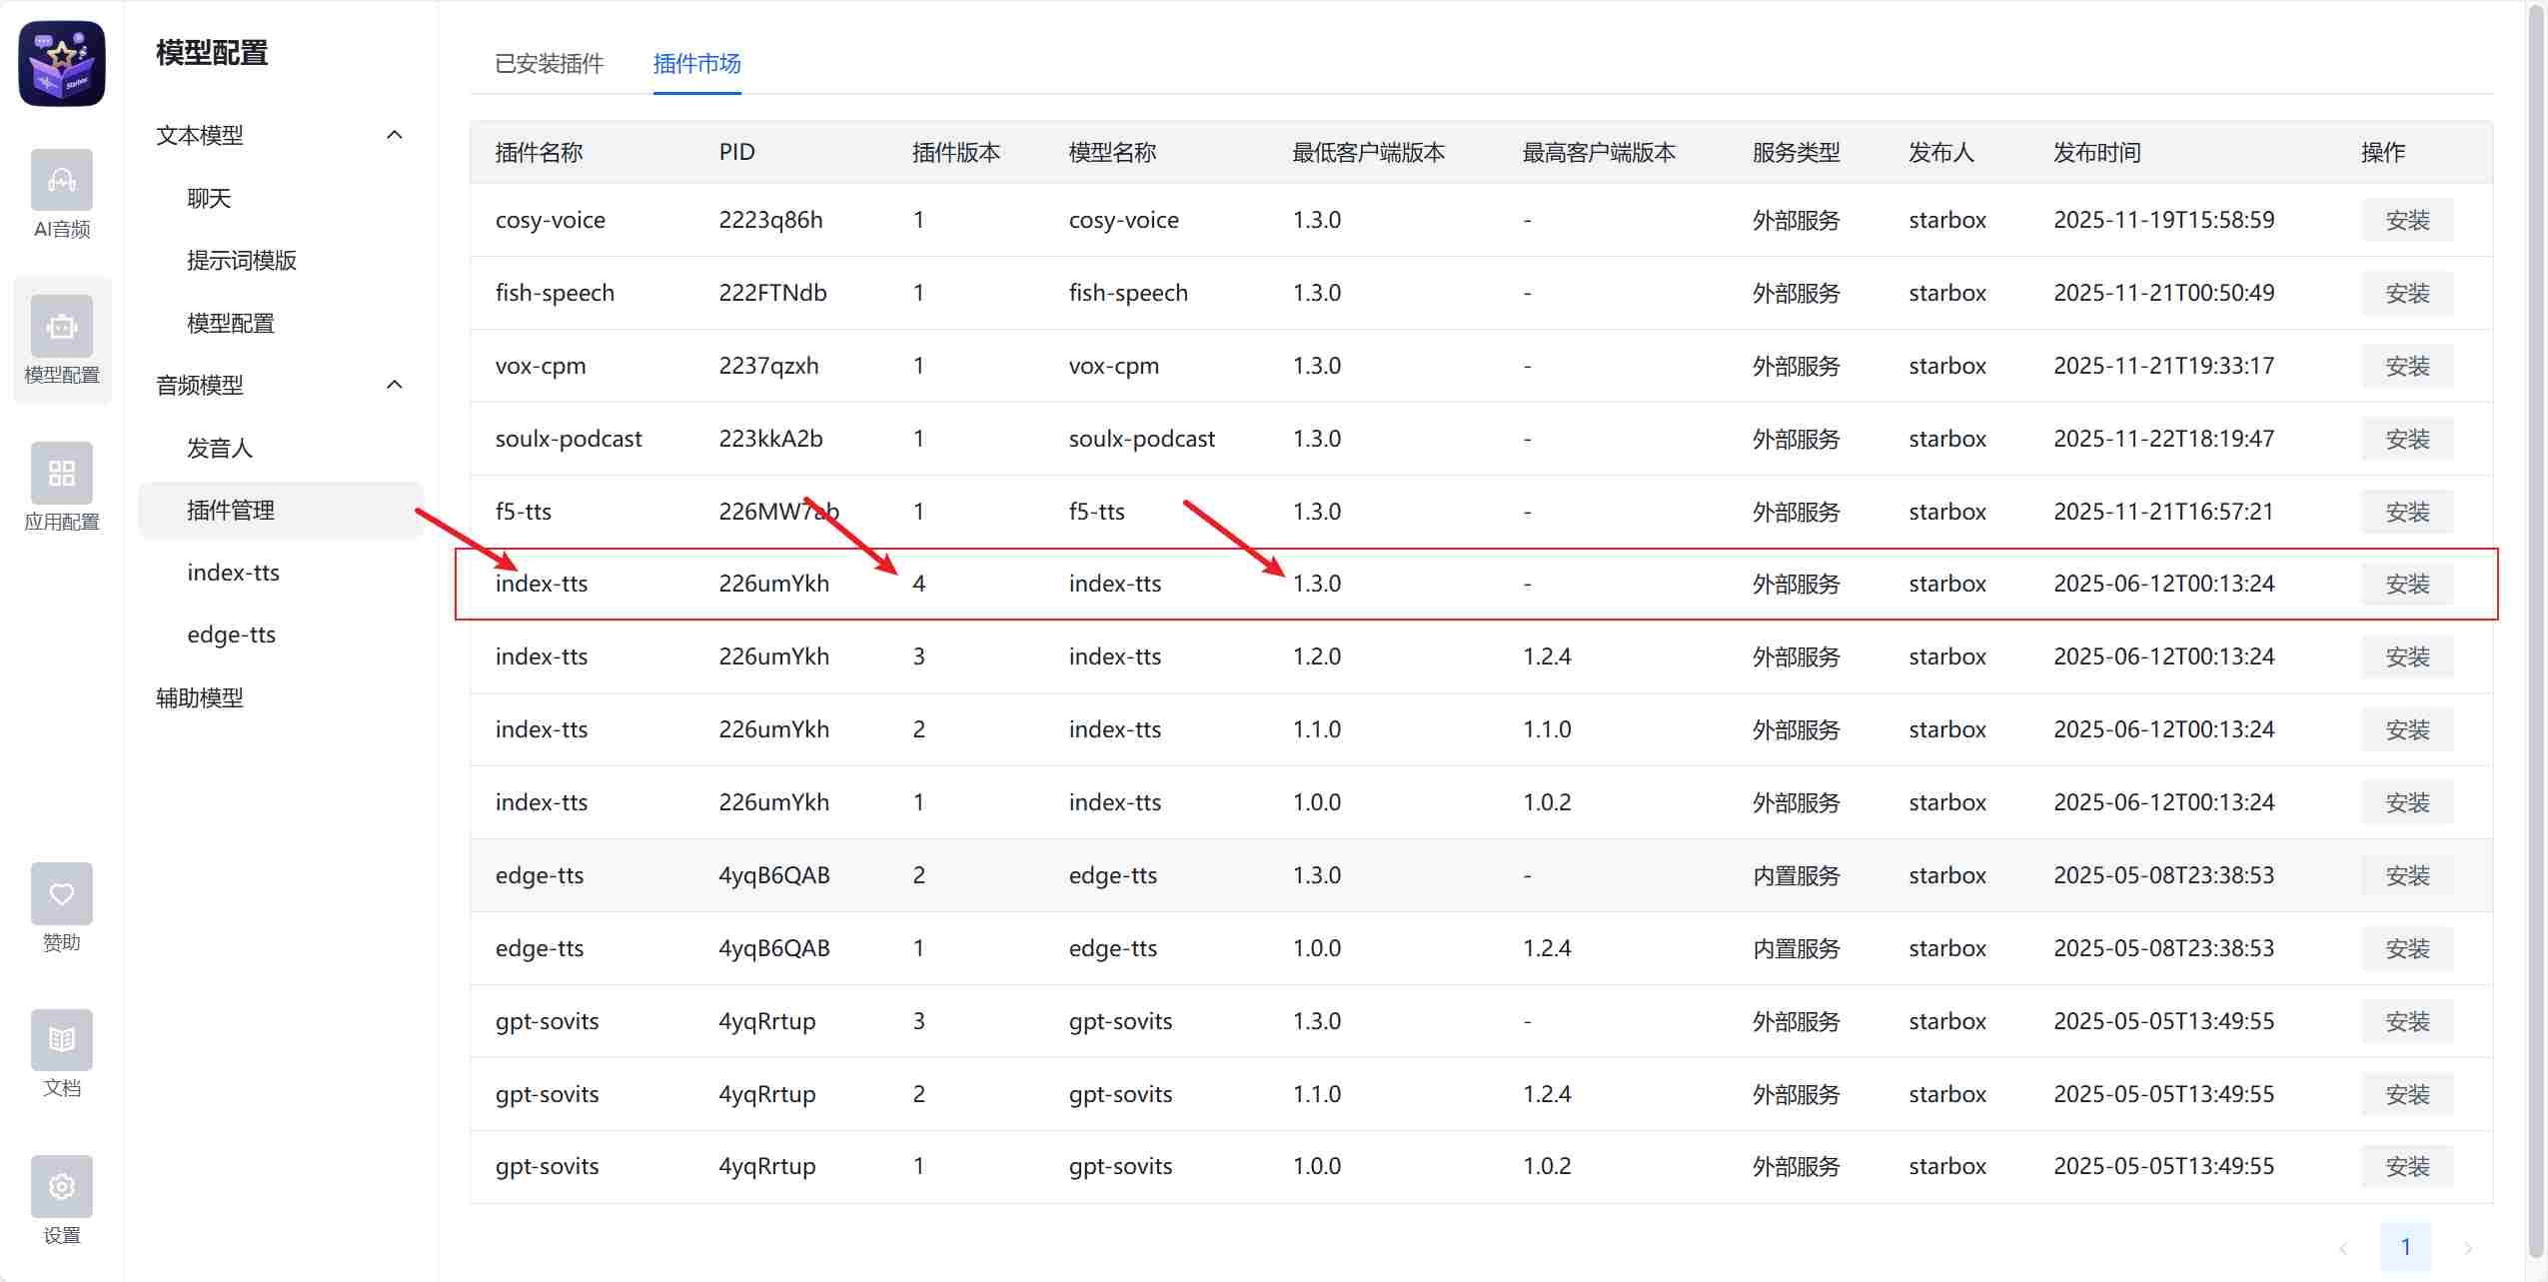Viewport: 2548px width, 1282px height.
Task: Switch to 已安装插件 tab
Action: point(549,64)
